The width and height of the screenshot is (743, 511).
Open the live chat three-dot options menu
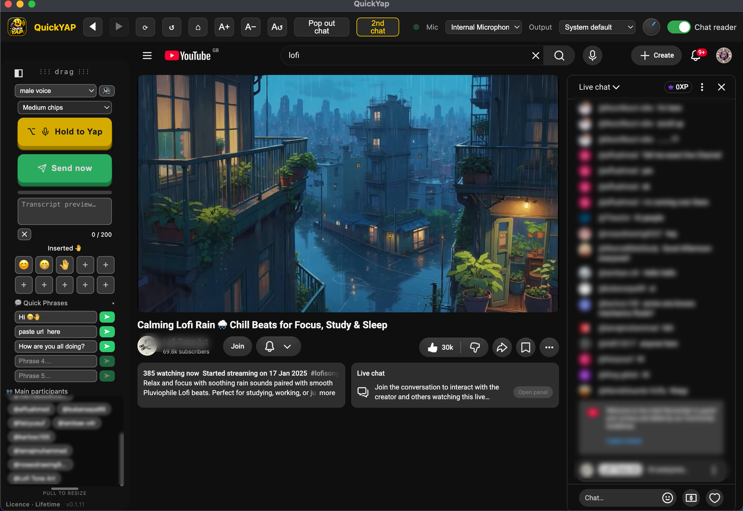pyautogui.click(x=702, y=87)
